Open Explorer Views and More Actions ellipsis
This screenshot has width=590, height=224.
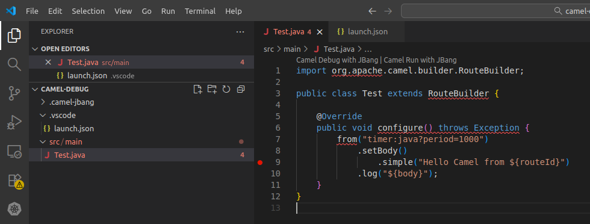pos(240,32)
